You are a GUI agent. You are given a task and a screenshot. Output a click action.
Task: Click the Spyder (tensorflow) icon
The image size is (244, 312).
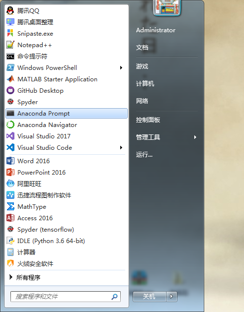(x=10, y=229)
